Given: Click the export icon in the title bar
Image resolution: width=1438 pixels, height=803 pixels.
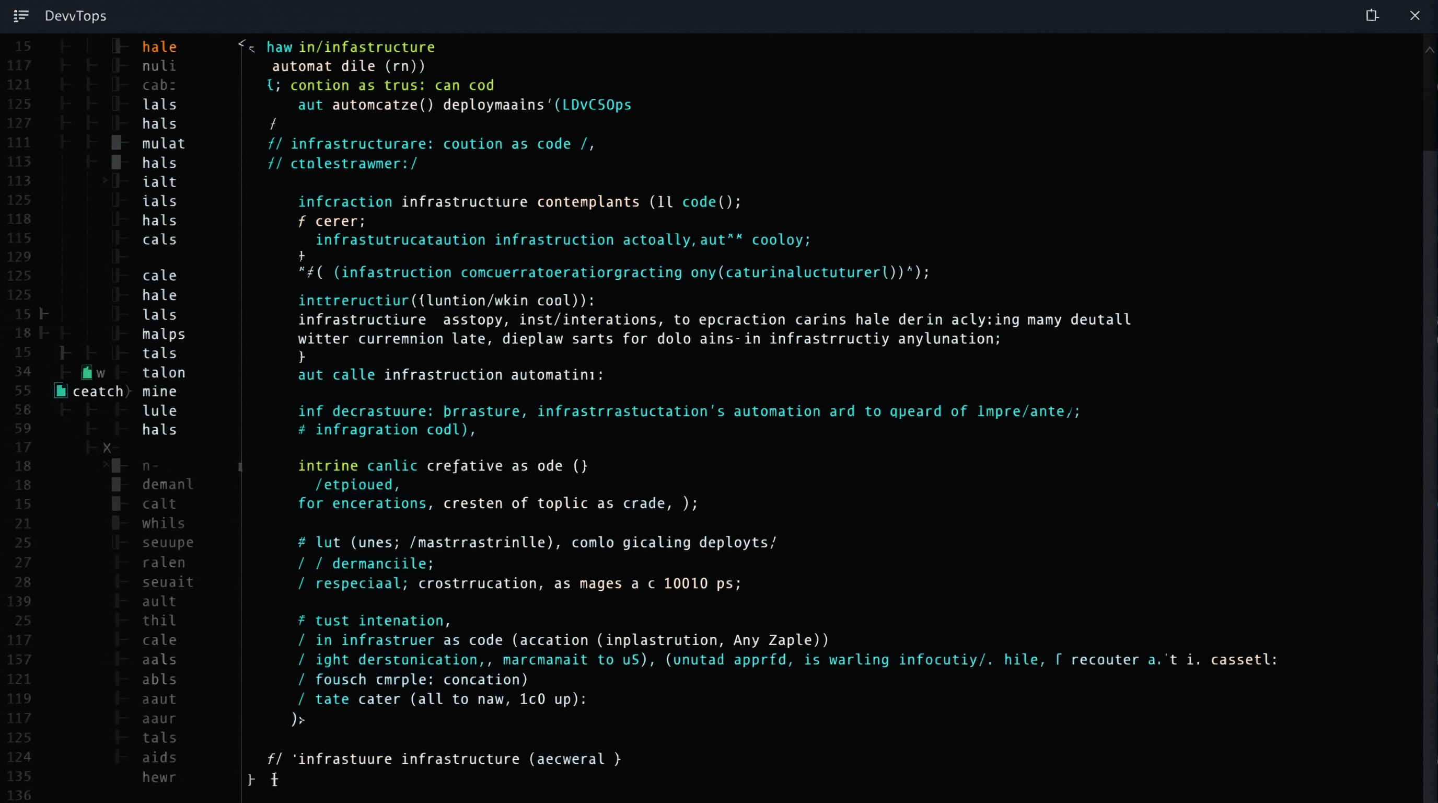Looking at the screenshot, I should tap(1372, 16).
